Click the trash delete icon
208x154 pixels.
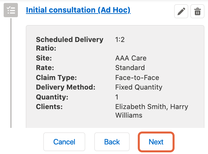(x=197, y=12)
